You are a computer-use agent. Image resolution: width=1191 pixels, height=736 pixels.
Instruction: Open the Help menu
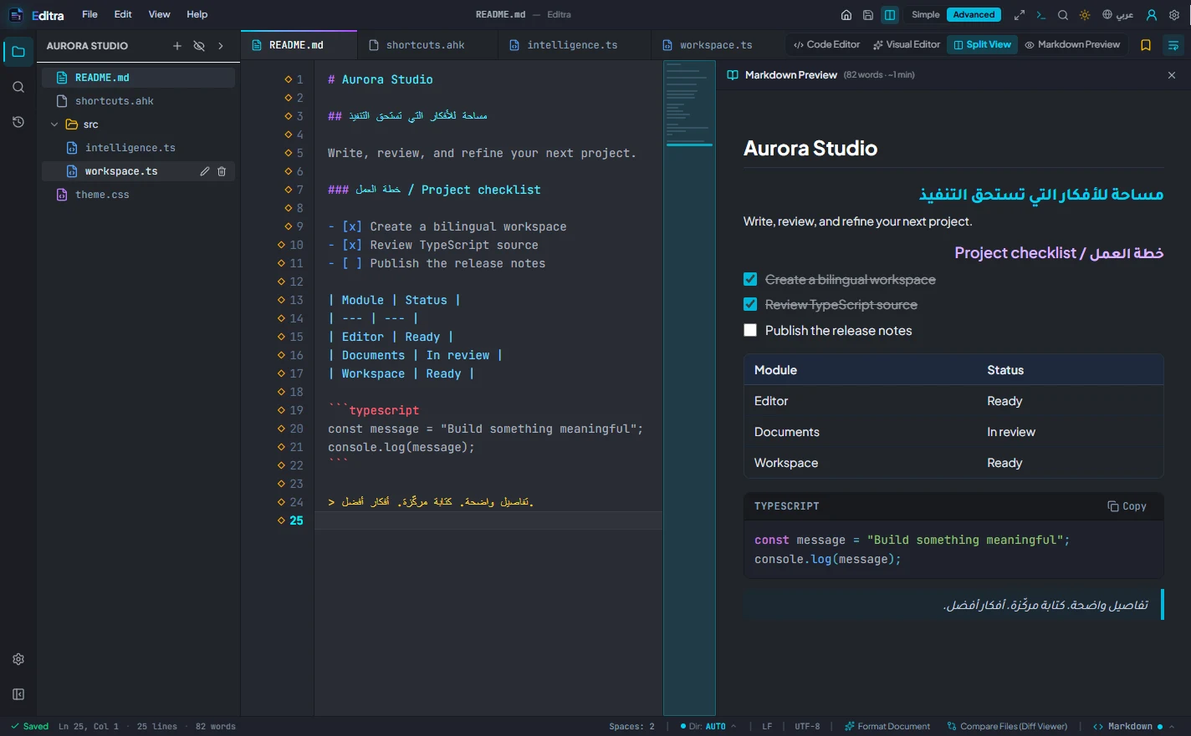(197, 15)
